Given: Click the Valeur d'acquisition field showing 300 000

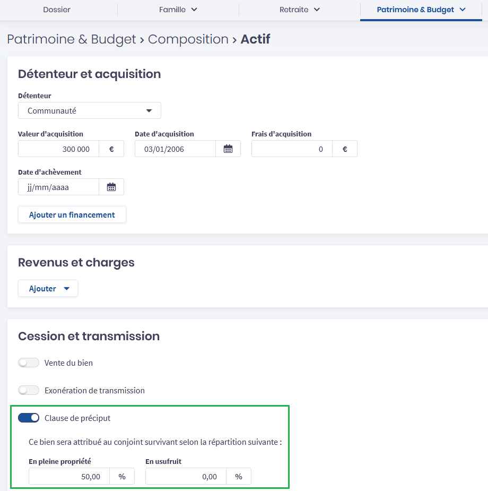Looking at the screenshot, I should [x=59, y=149].
